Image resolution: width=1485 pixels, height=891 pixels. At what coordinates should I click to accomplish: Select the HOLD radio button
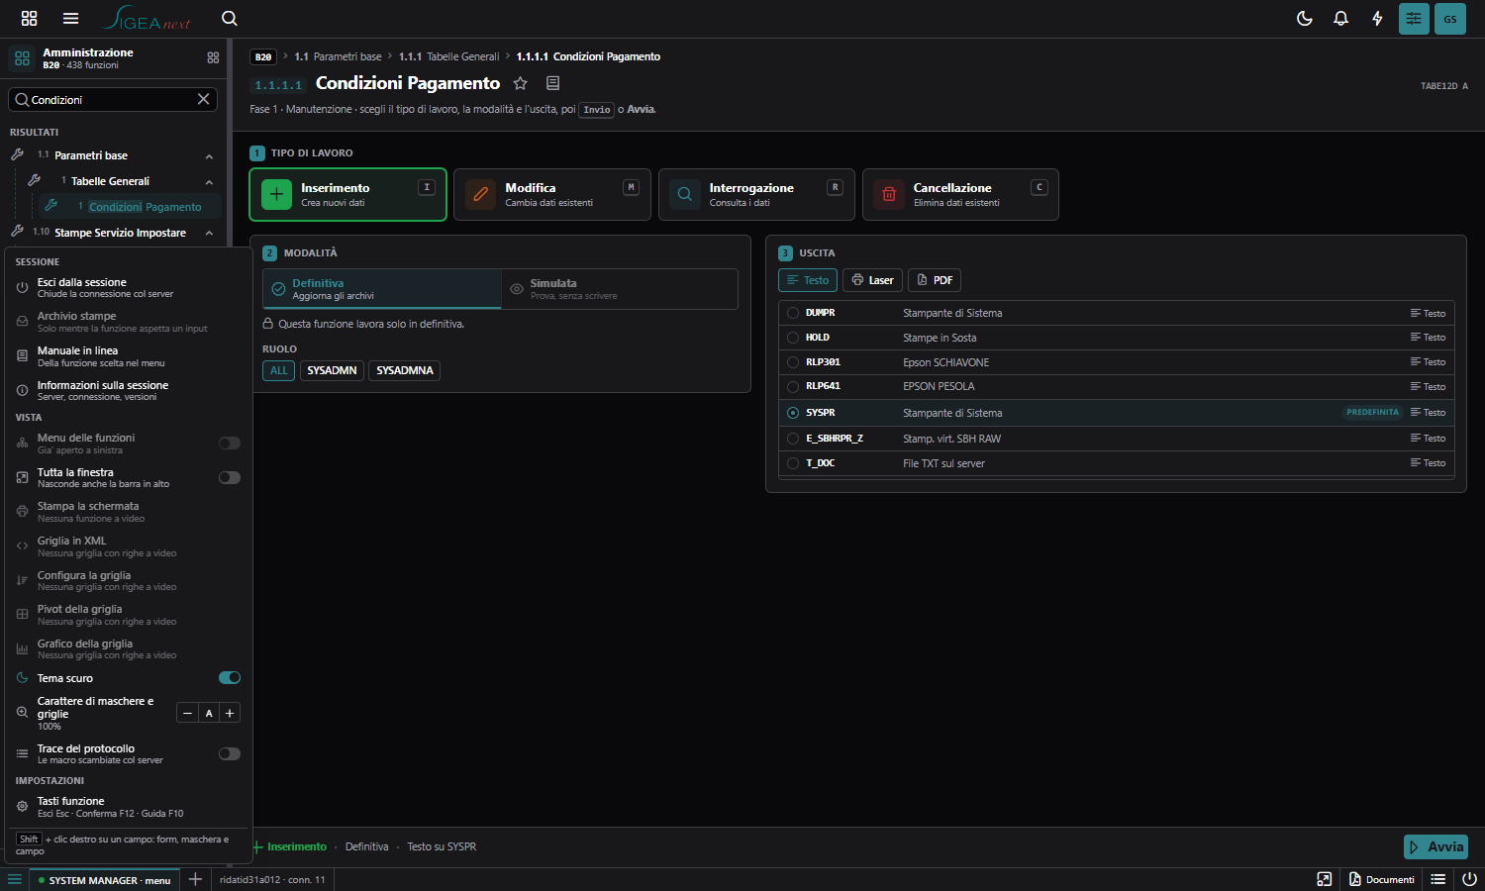pyautogui.click(x=793, y=338)
